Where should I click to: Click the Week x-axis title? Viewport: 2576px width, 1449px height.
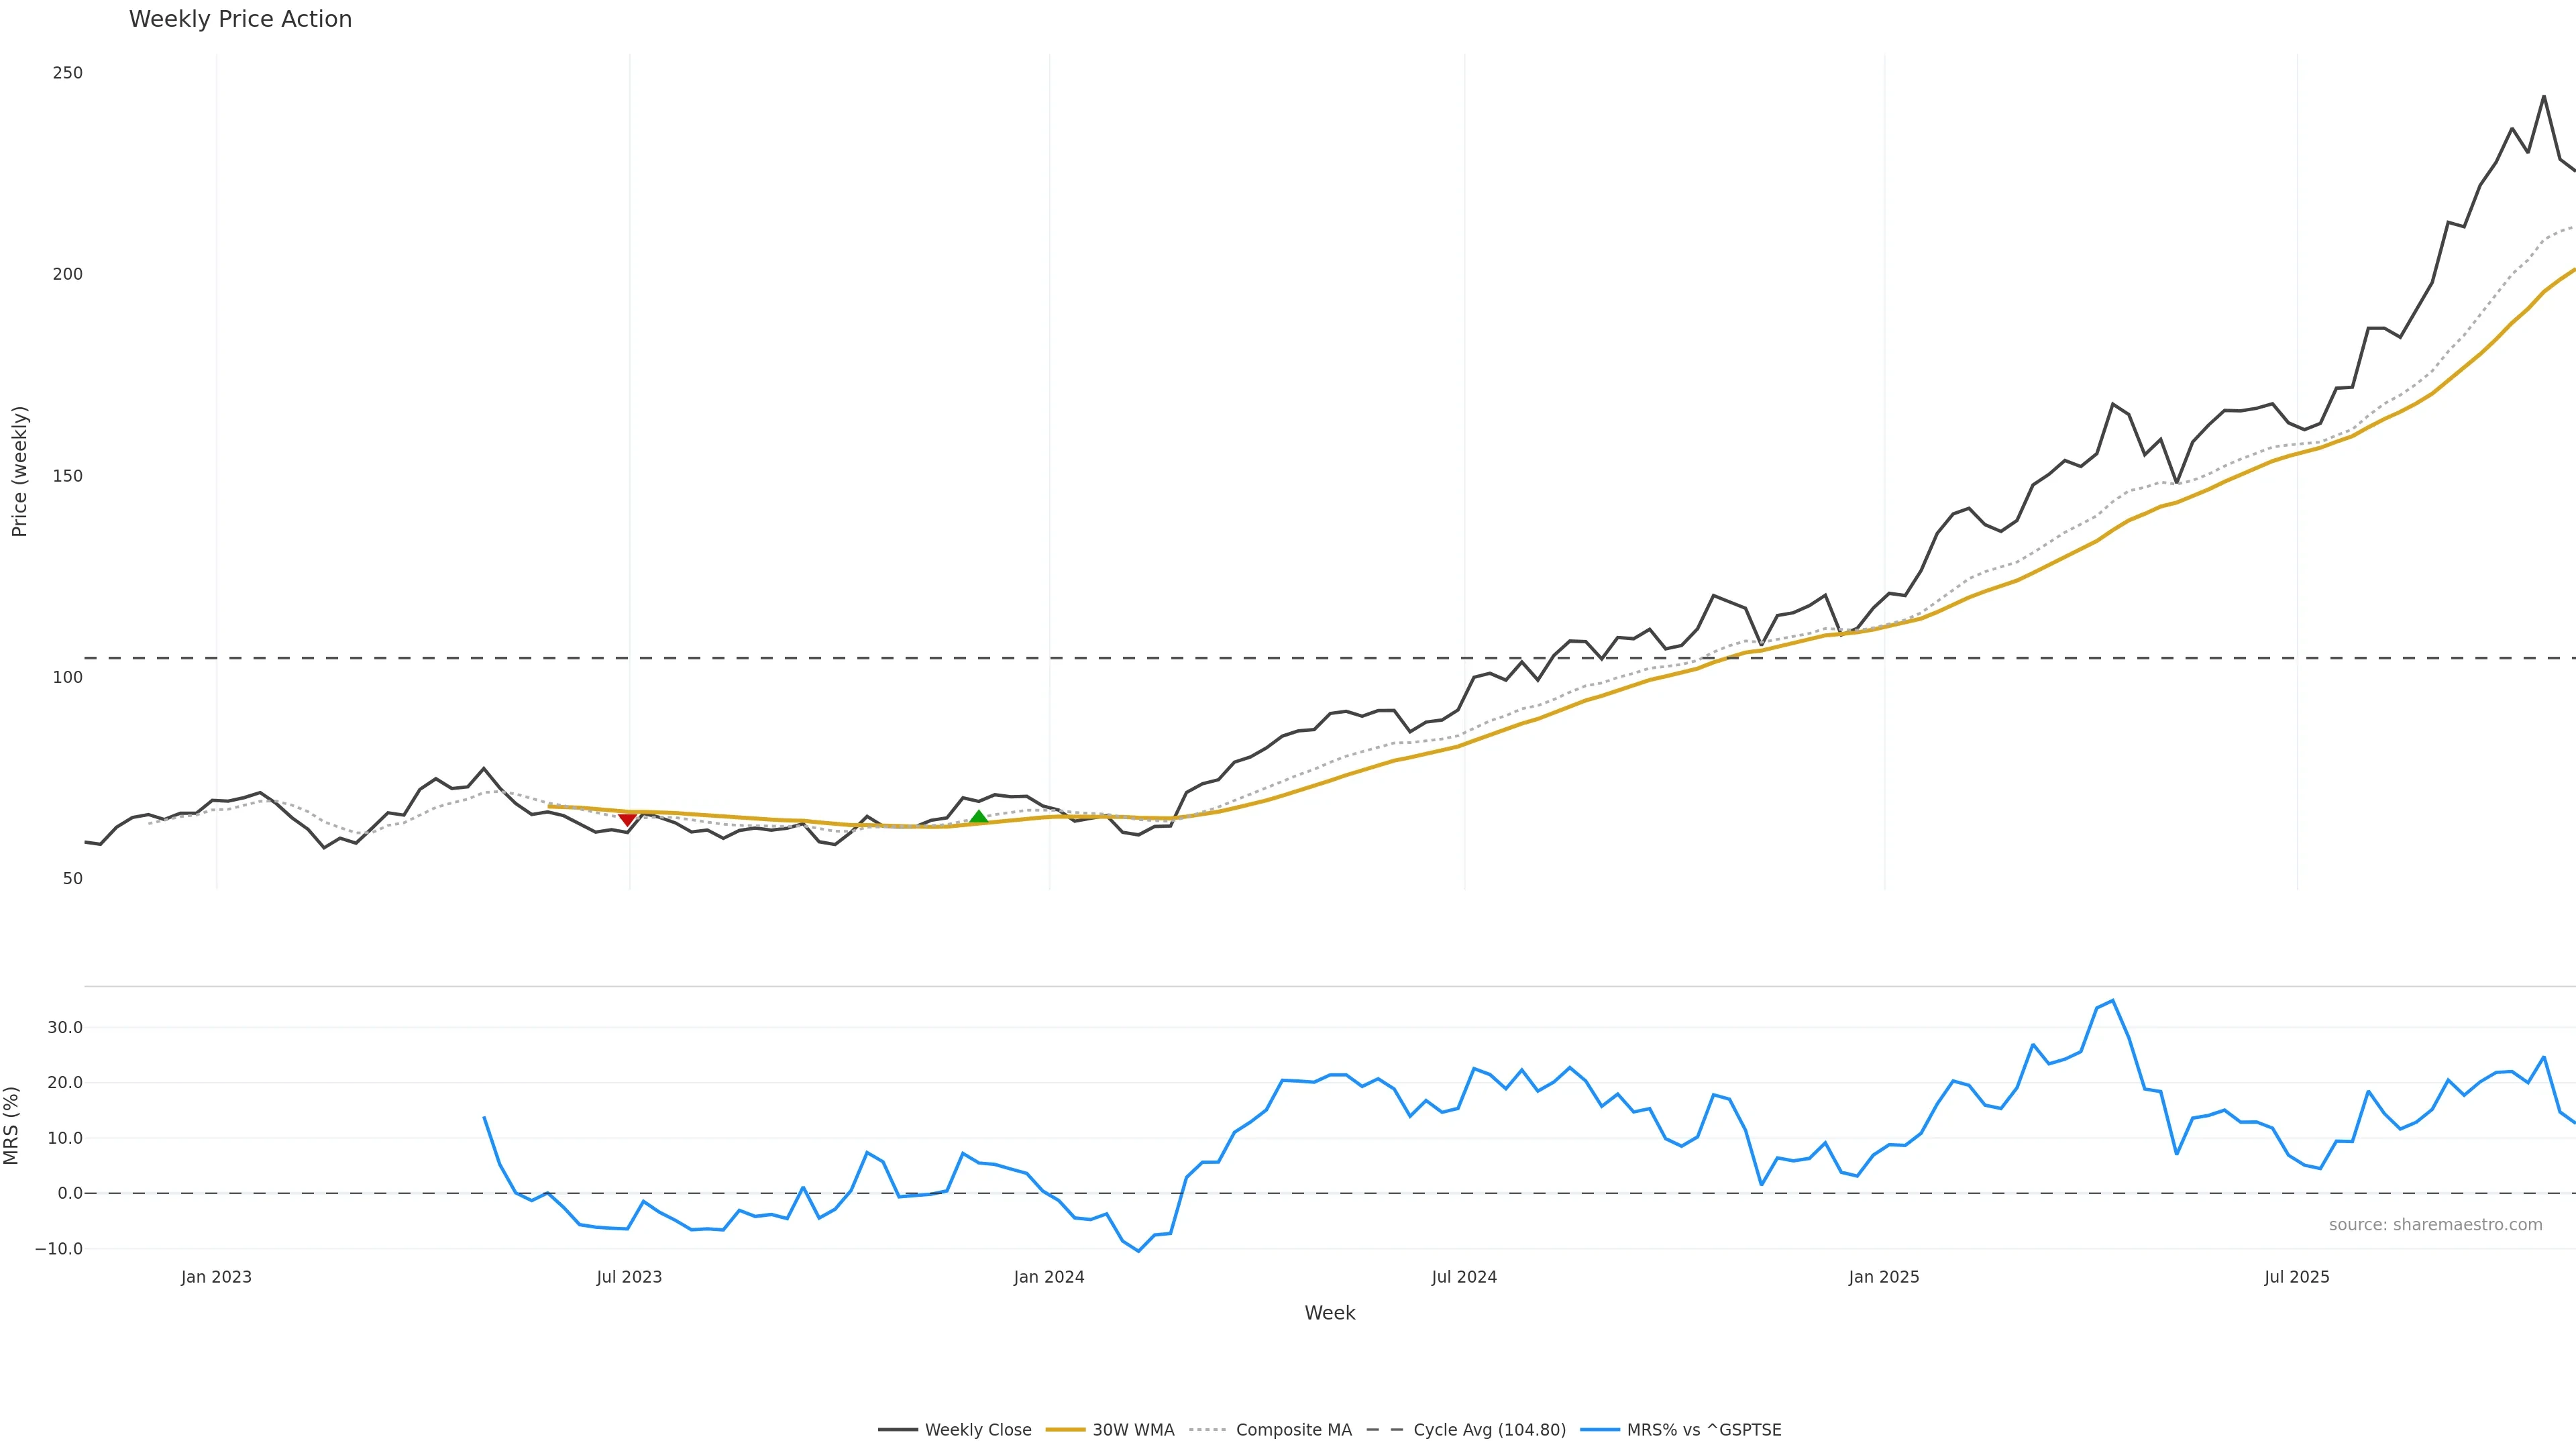click(1329, 1313)
